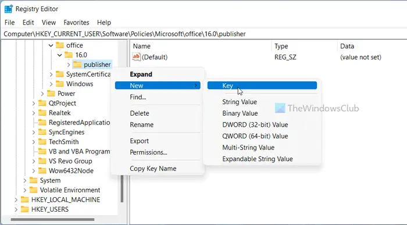
Task: Click the Realtek folder icon
Action: click(42, 113)
